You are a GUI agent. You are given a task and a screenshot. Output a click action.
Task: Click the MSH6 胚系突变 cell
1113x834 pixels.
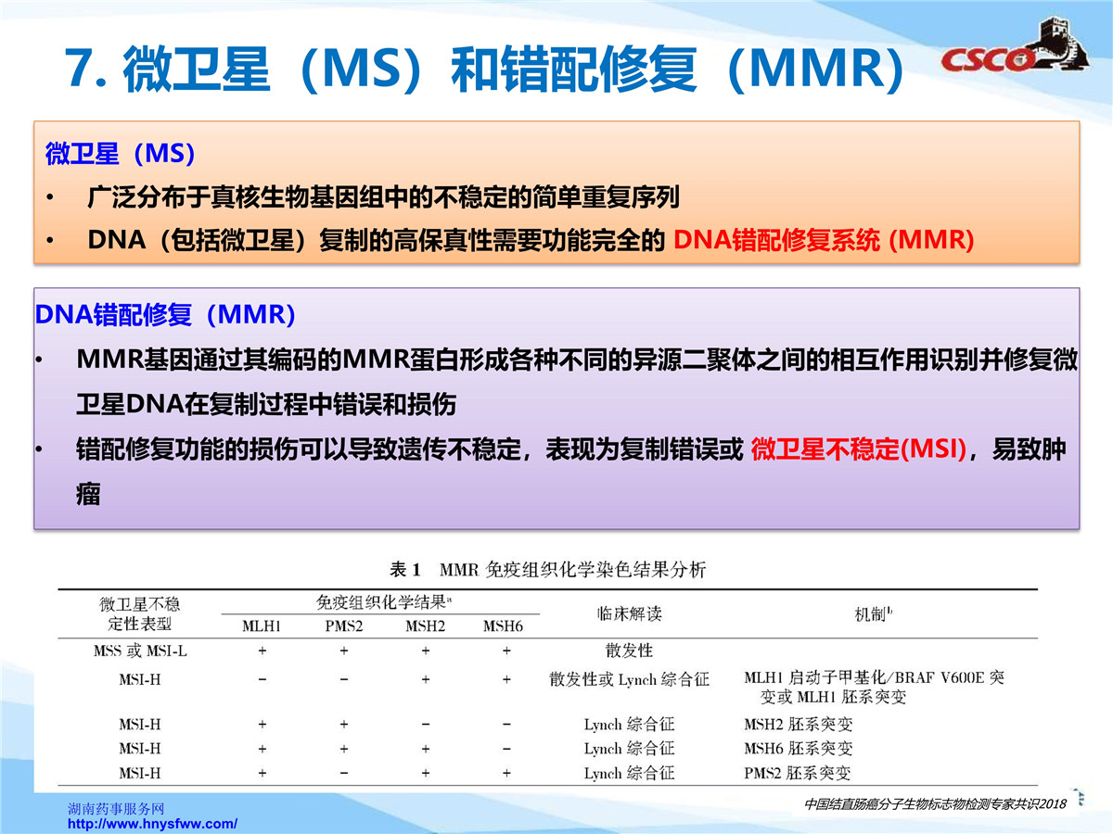[x=798, y=749]
